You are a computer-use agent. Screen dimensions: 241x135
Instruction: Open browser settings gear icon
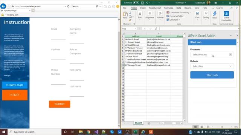coord(113,6)
